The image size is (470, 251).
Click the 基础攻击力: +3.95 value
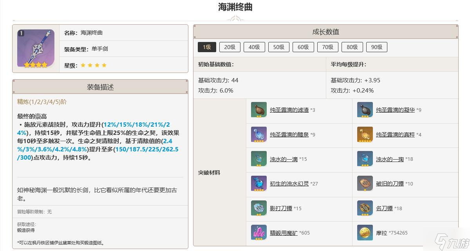pos(355,80)
